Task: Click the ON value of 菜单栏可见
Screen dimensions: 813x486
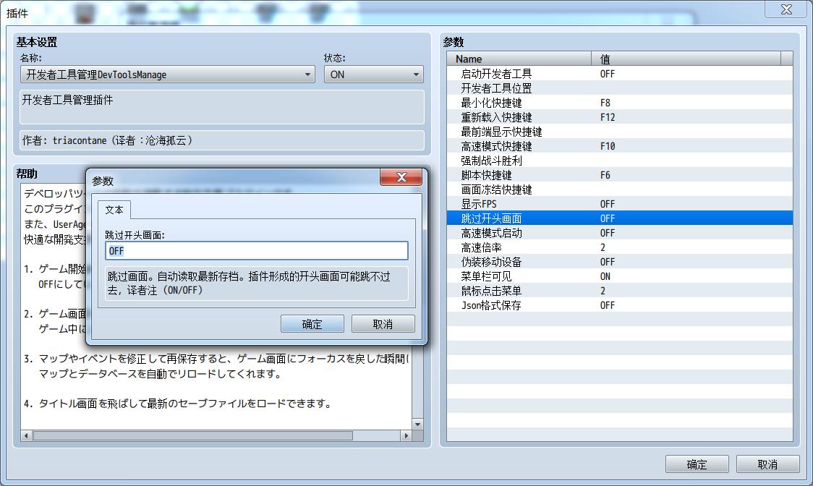Action: pos(605,276)
